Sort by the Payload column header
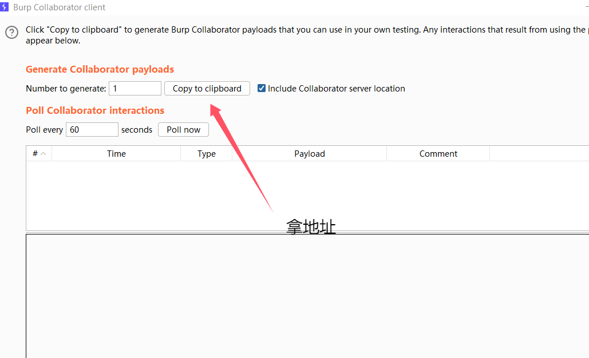589x358 pixels. pos(309,154)
